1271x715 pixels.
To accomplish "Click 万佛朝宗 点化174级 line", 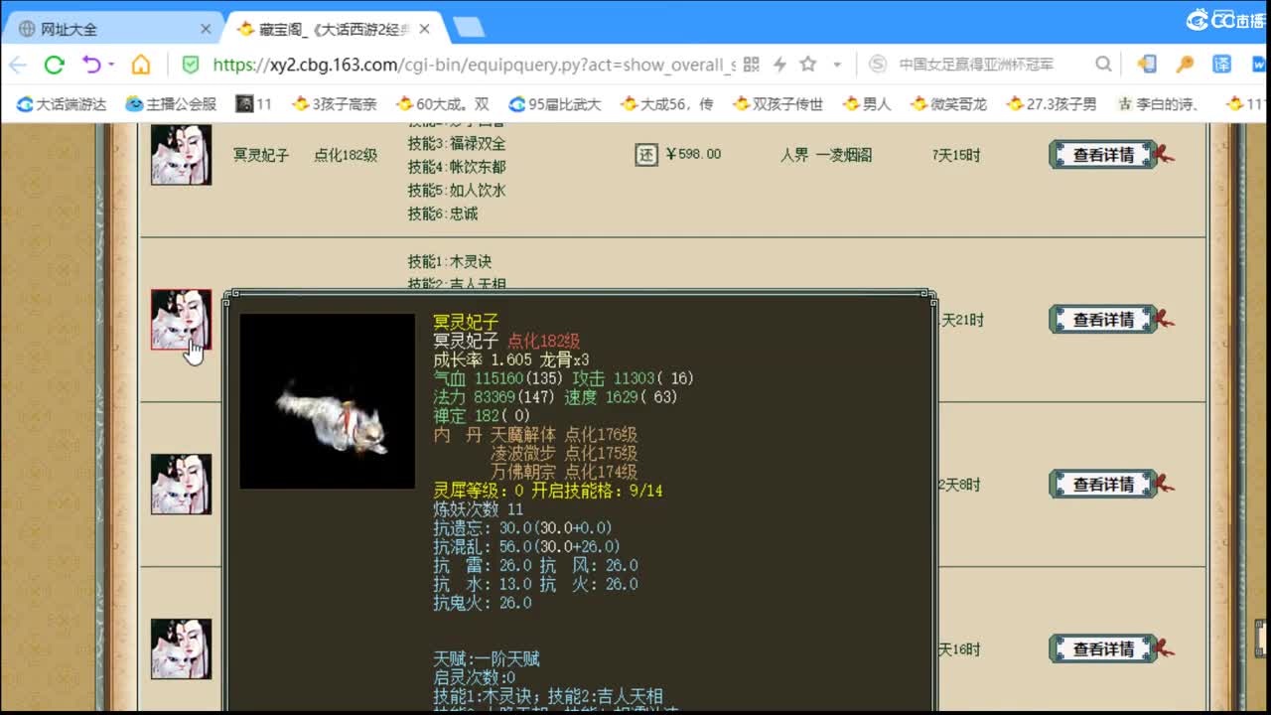I will [x=564, y=473].
